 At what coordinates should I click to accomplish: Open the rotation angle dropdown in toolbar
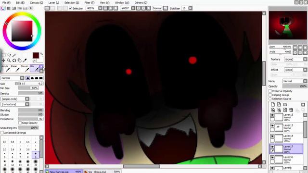(133, 8)
